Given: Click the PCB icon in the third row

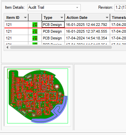Looking at the screenshot, I should point(35,38).
